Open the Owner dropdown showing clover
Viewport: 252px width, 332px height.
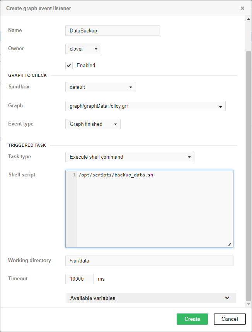coord(83,49)
